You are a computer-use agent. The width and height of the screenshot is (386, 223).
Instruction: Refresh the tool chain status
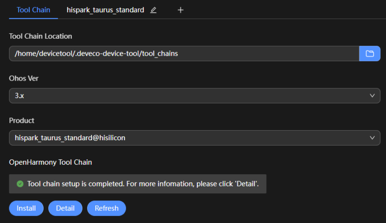[106, 208]
